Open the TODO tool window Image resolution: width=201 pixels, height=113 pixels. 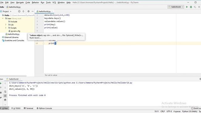pos(16,108)
